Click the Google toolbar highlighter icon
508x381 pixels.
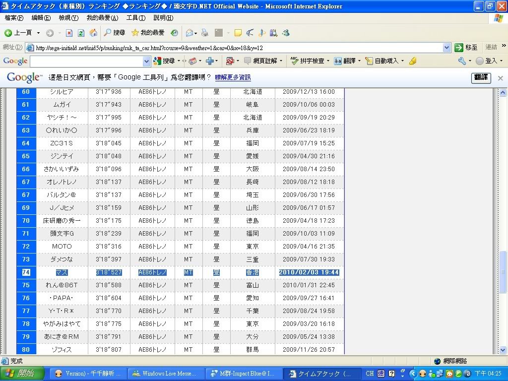point(413,61)
